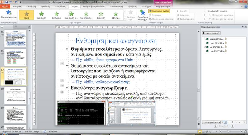Switch to Normal view icon in status bar
The height and width of the screenshot is (135, 248).
200,131
